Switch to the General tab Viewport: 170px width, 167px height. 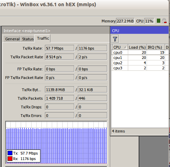click(x=12, y=39)
